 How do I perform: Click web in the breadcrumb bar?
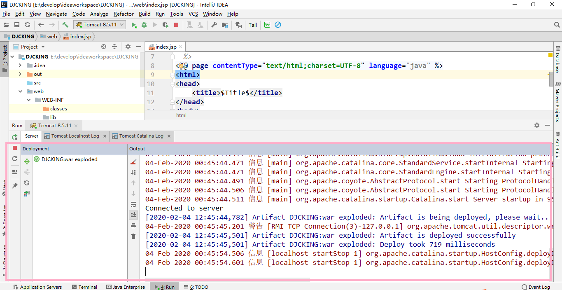click(49, 36)
